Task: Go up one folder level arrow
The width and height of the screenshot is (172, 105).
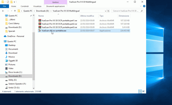Action: click(15, 11)
